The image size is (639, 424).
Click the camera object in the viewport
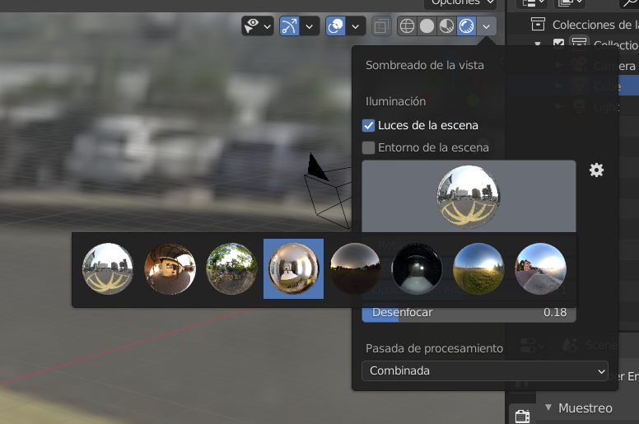pos(327,192)
